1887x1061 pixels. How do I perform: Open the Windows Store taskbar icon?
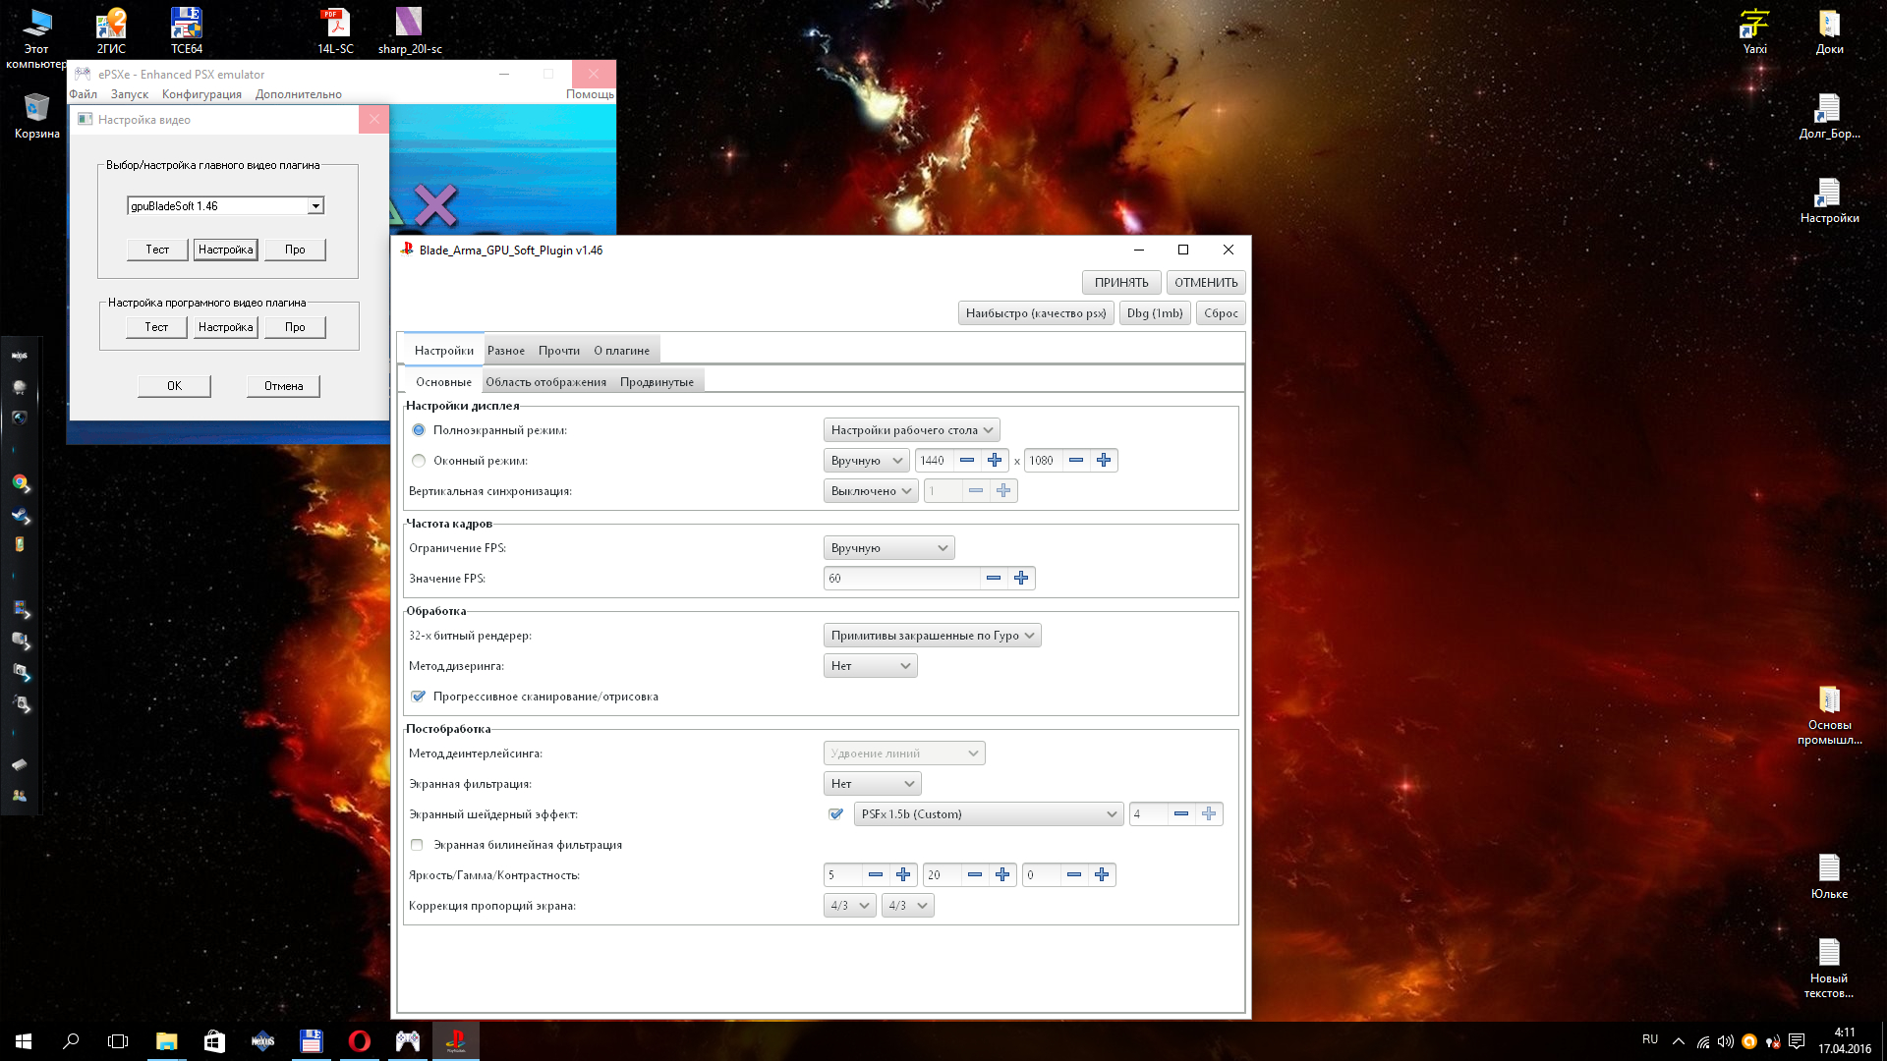214,1041
